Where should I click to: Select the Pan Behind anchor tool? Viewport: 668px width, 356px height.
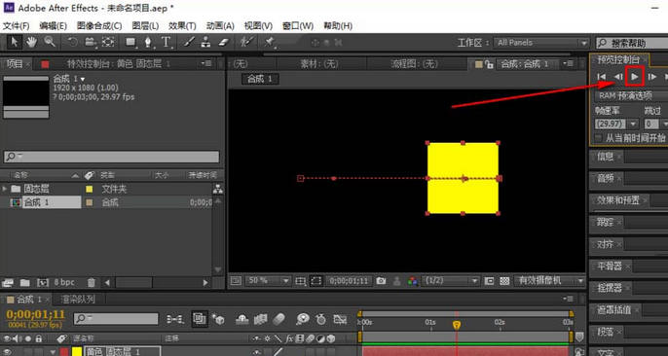click(x=108, y=42)
